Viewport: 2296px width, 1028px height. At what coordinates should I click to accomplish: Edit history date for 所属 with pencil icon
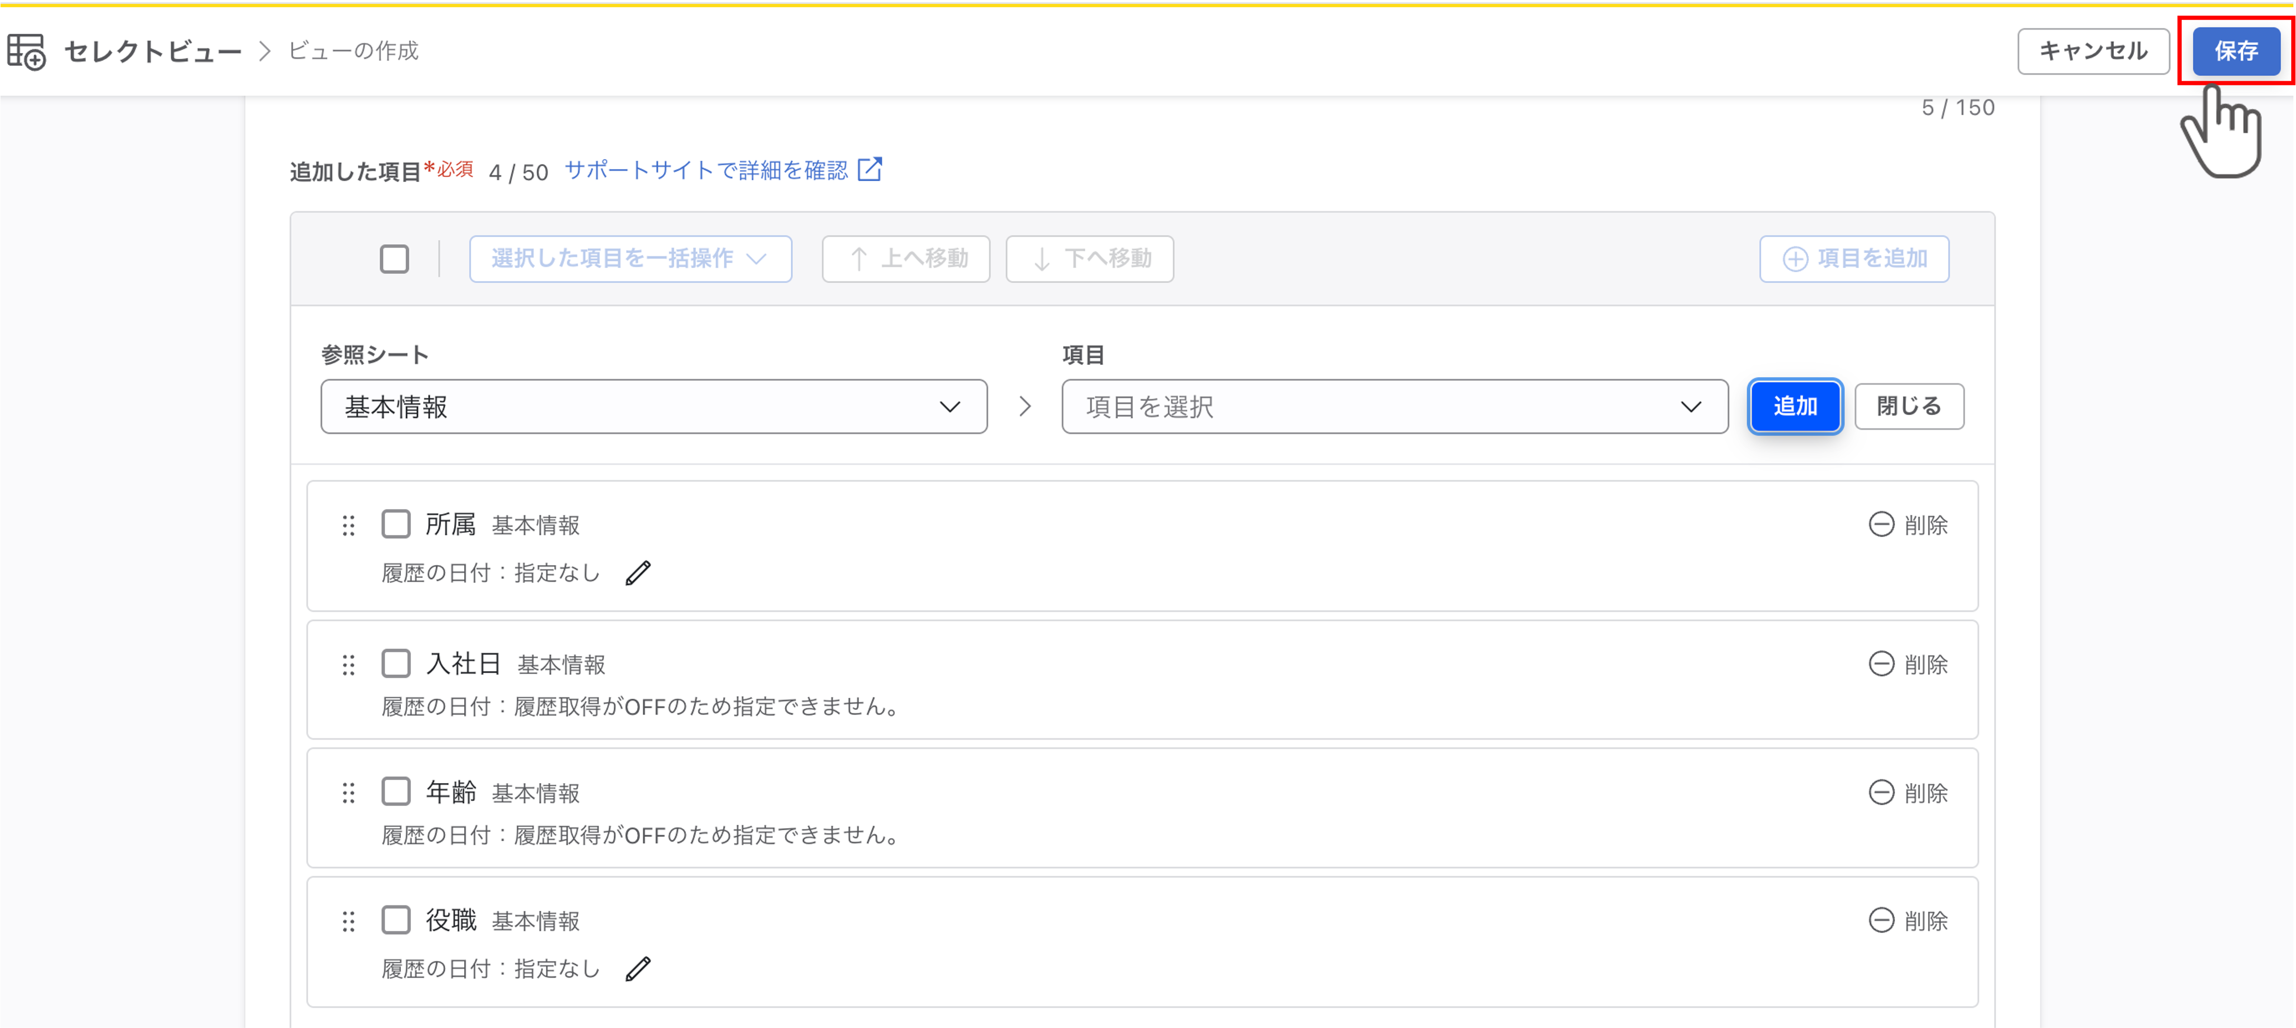pyautogui.click(x=638, y=573)
